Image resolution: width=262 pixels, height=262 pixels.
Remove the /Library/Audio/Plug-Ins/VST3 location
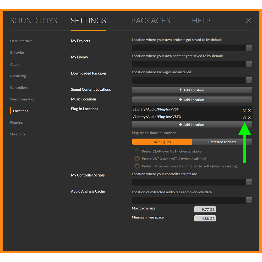click(249, 118)
